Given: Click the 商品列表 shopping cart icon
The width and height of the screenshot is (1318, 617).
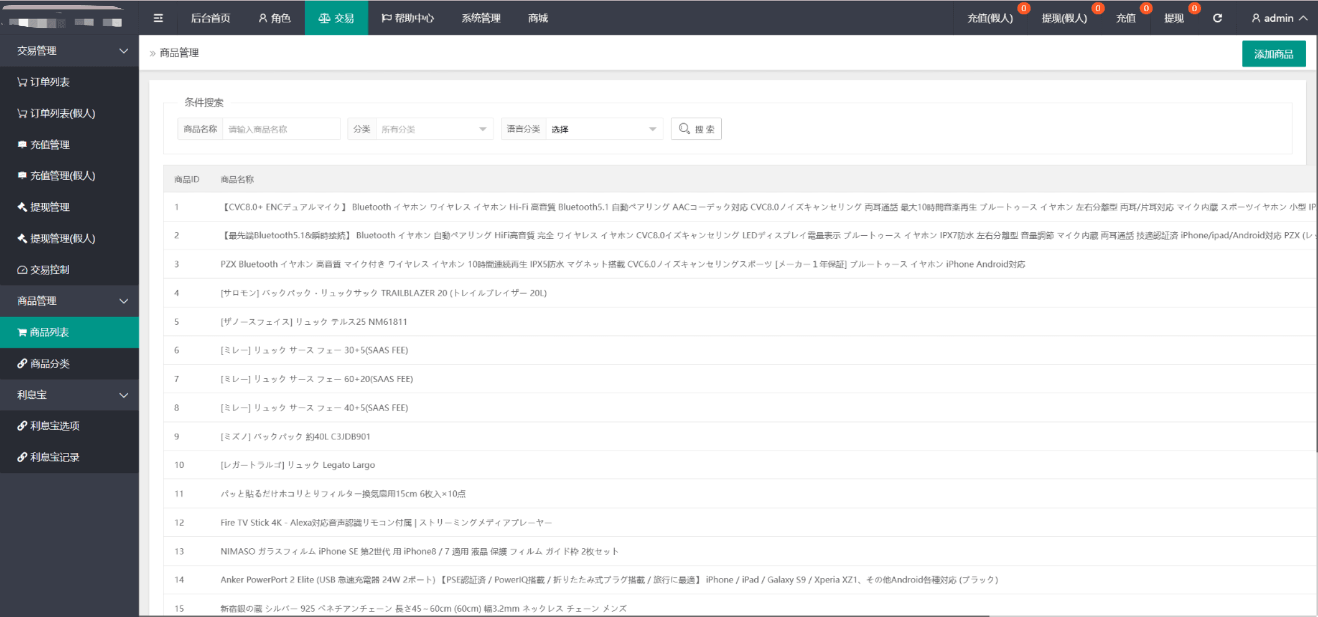Looking at the screenshot, I should [22, 332].
